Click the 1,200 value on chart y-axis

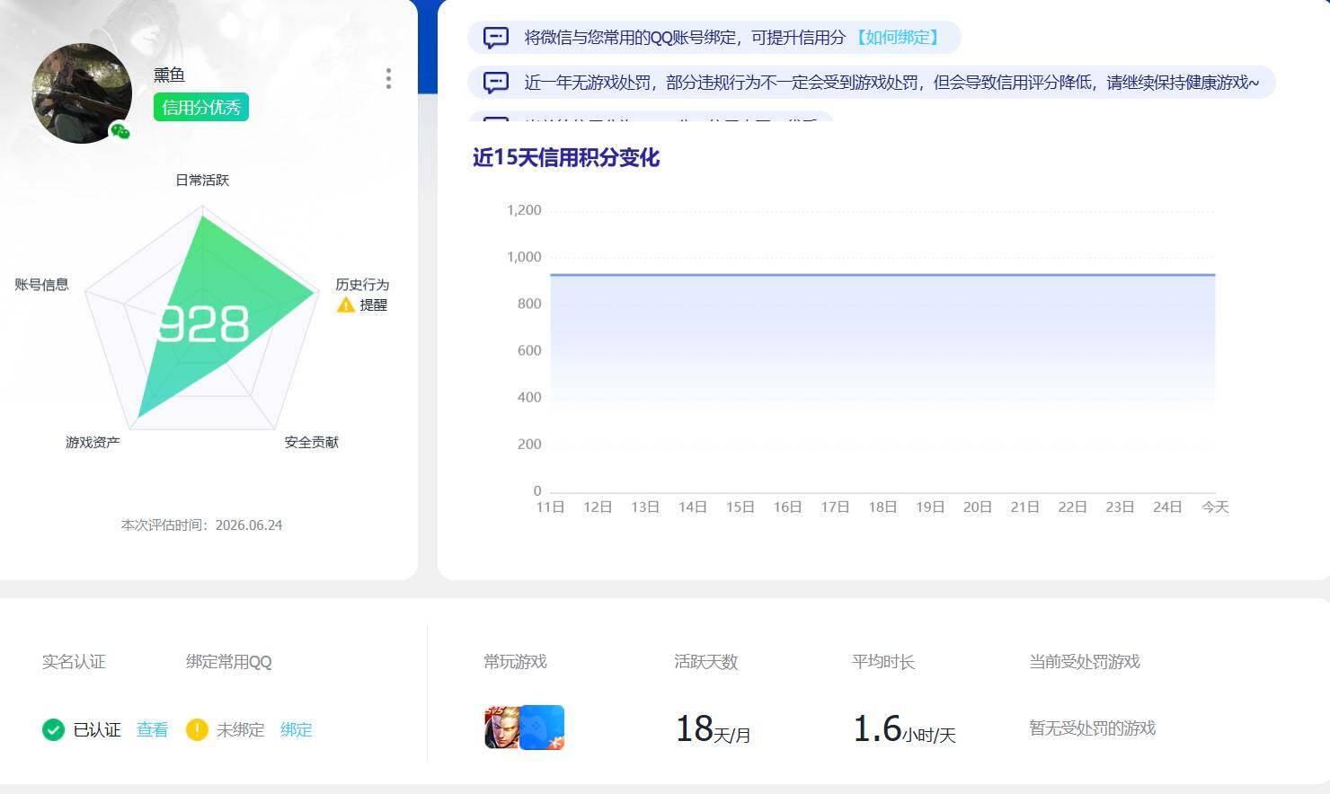click(x=524, y=210)
